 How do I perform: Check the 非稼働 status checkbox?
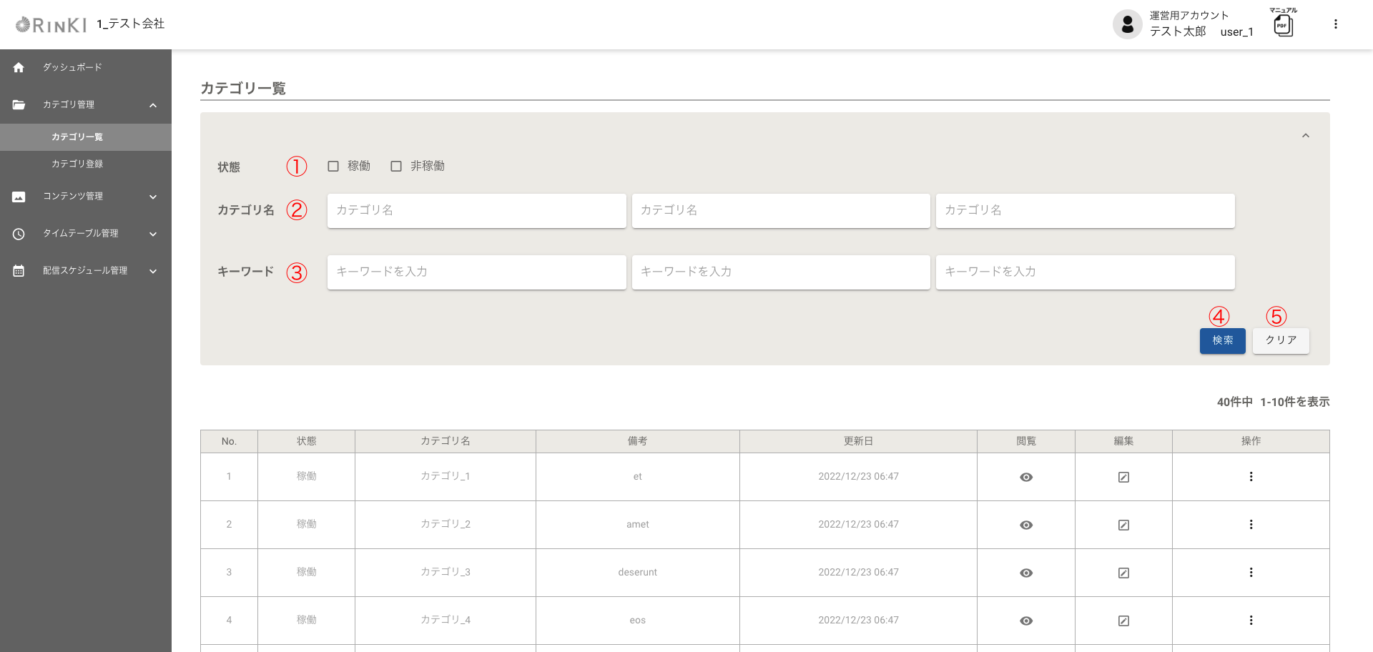(x=396, y=167)
